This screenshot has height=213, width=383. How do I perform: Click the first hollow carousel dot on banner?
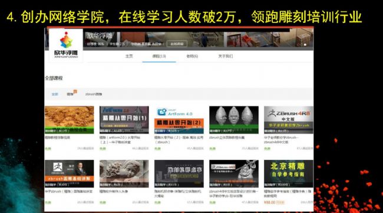(x=298, y=45)
